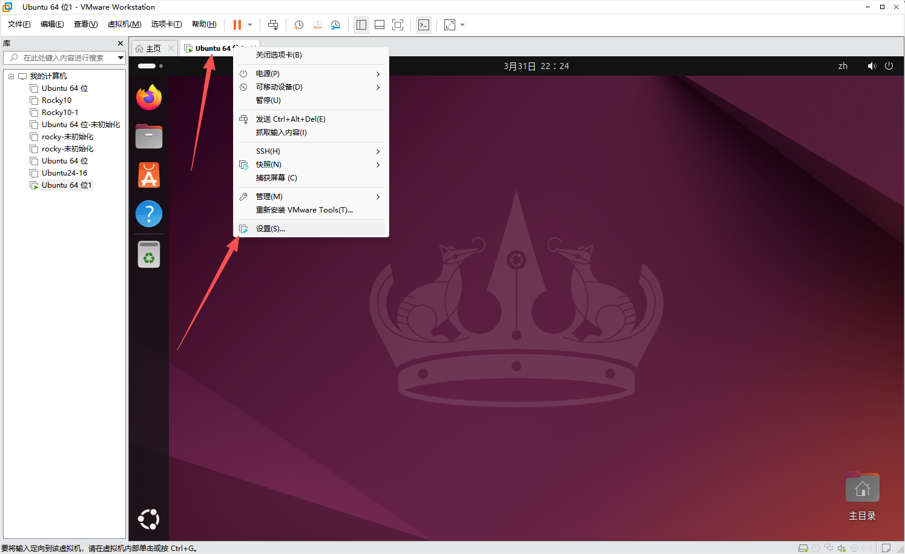Click the full screen mode toolbar icon

(x=398, y=25)
